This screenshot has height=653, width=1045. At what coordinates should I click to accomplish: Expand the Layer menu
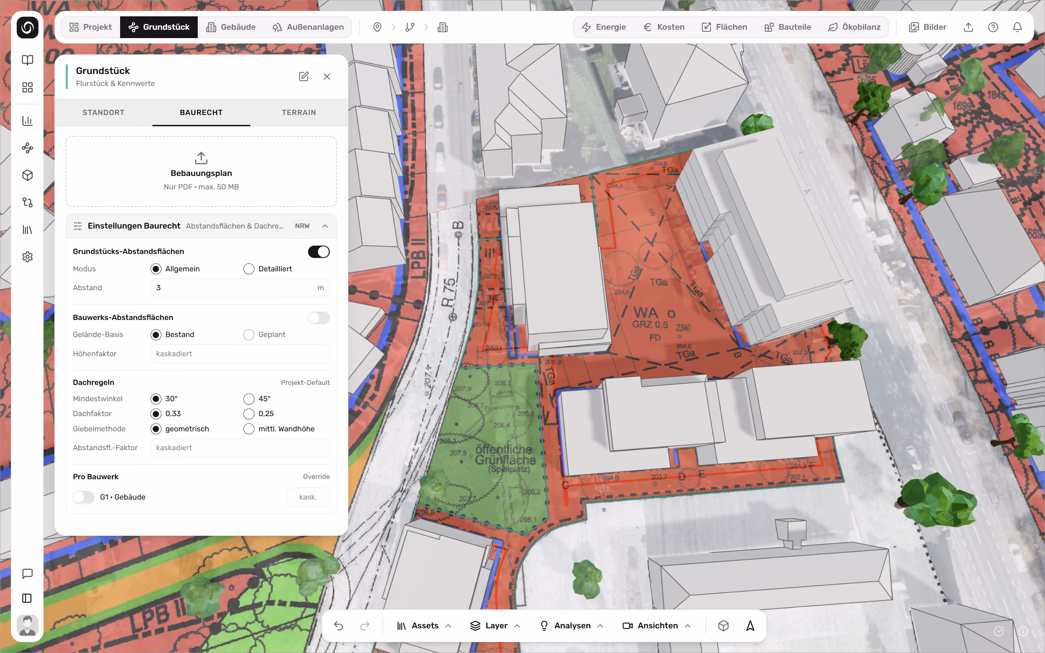(495, 626)
